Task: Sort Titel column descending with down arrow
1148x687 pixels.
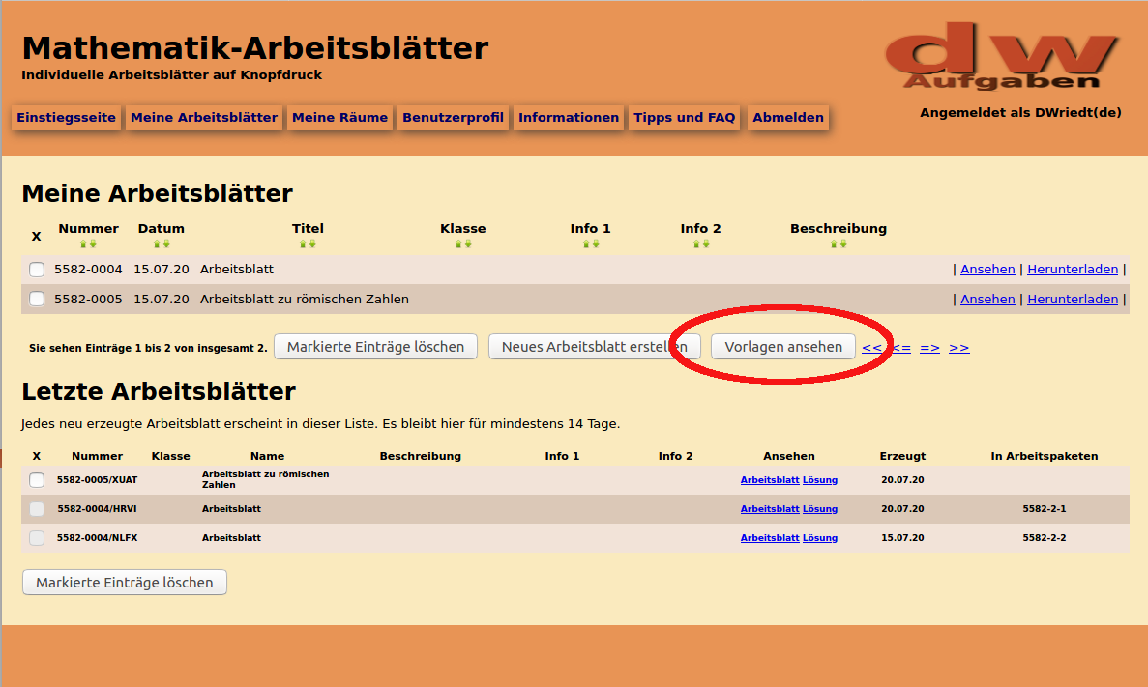Action: (x=312, y=243)
